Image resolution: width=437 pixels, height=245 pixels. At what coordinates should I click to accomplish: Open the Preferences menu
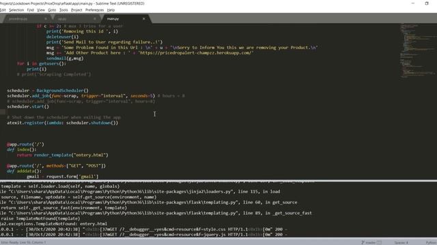(x=94, y=10)
